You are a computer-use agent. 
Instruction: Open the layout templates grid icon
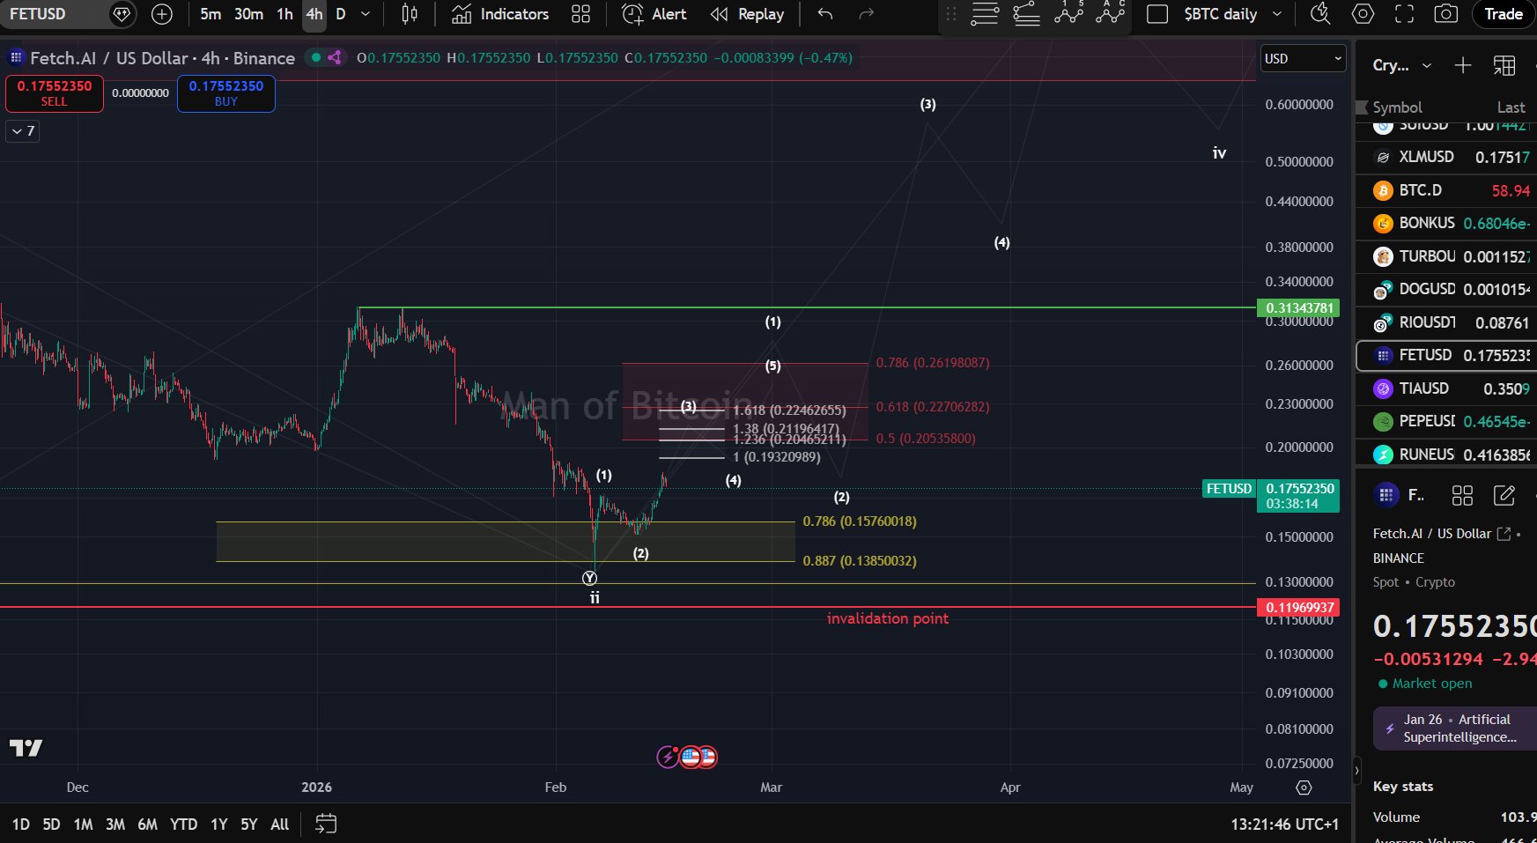pyautogui.click(x=580, y=14)
